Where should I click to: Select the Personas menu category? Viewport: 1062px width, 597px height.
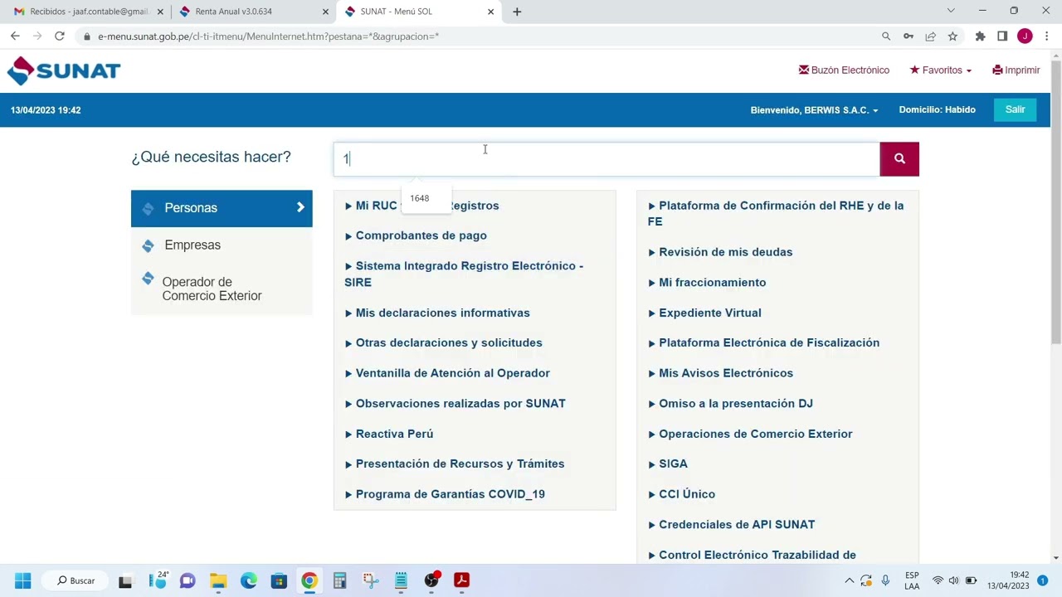[x=222, y=208]
